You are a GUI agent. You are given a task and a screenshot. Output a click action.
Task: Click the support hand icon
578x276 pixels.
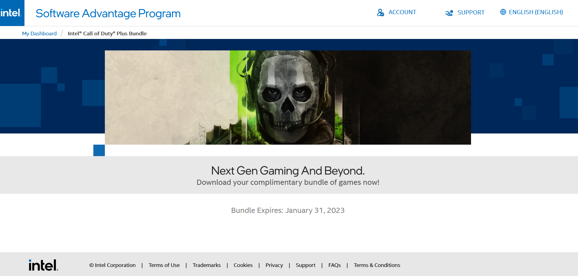pyautogui.click(x=449, y=13)
